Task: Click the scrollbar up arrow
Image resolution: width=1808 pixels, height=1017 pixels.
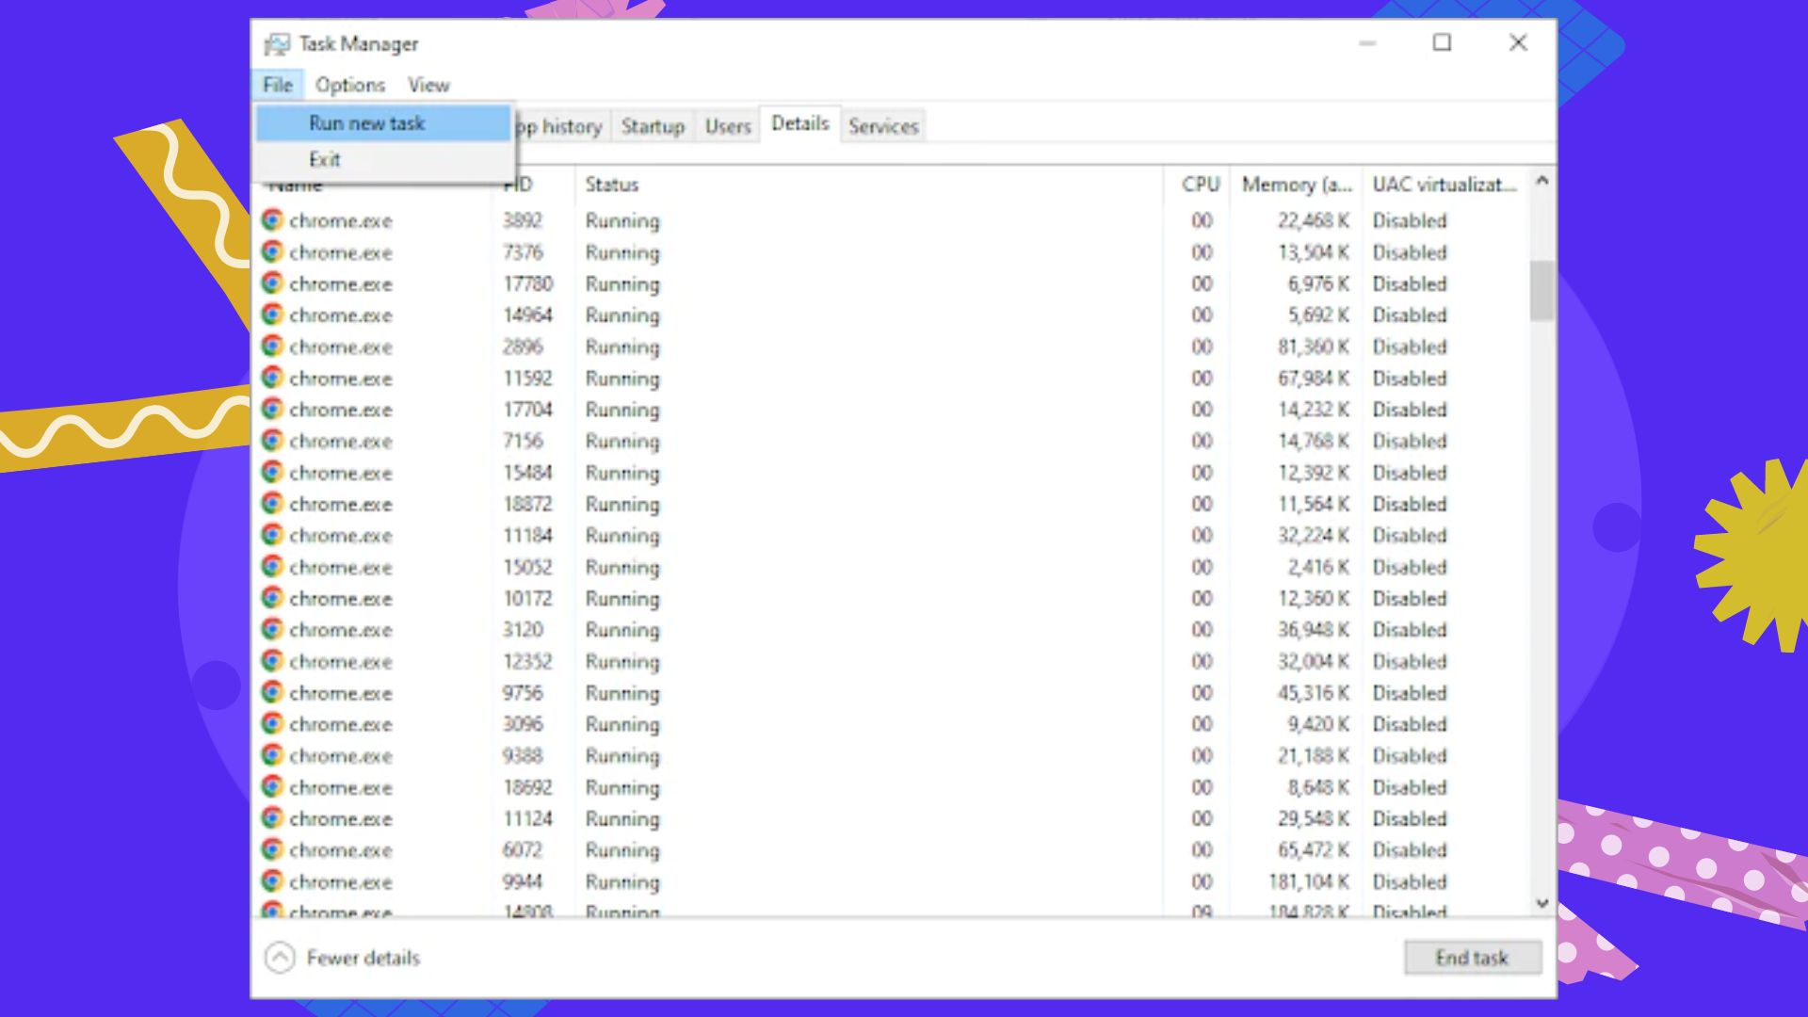Action: point(1542,180)
